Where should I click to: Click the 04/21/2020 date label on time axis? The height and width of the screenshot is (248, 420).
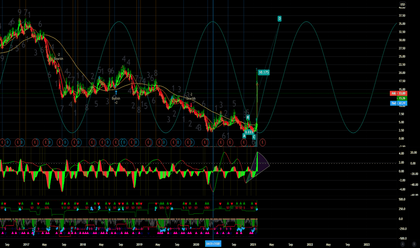click(x=213, y=243)
